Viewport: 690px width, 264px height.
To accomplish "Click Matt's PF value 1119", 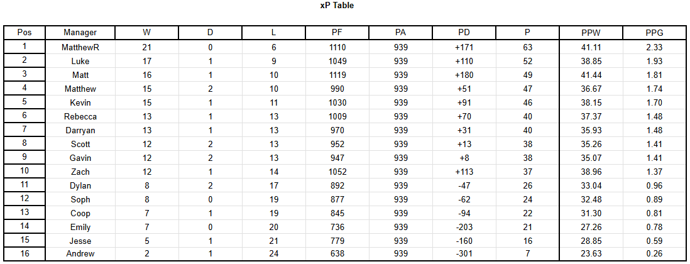I will (x=337, y=75).
